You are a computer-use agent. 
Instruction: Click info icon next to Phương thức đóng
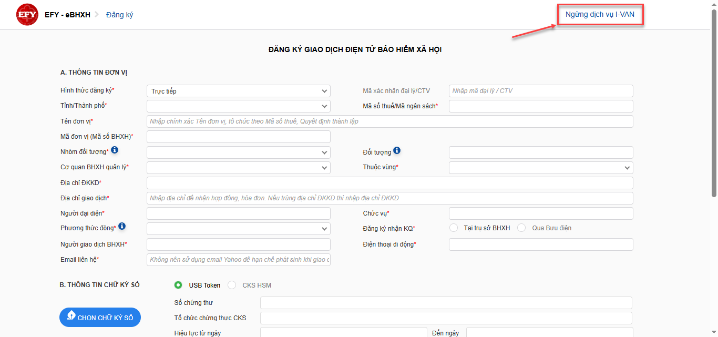[x=122, y=226]
